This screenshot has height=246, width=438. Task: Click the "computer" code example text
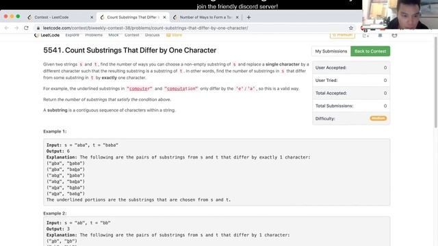click(x=140, y=88)
